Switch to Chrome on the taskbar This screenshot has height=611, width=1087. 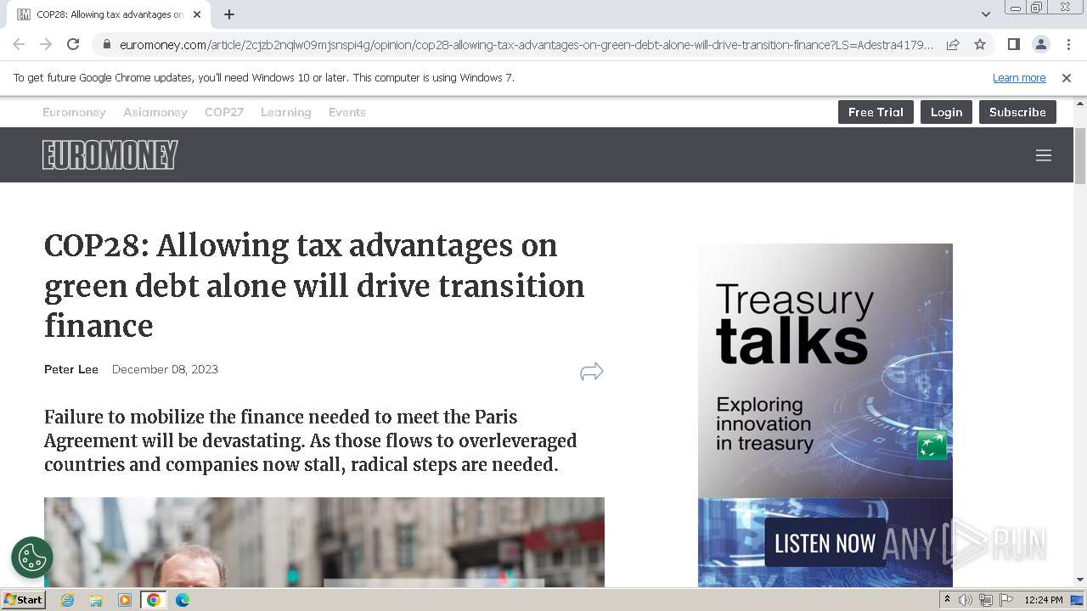[154, 600]
